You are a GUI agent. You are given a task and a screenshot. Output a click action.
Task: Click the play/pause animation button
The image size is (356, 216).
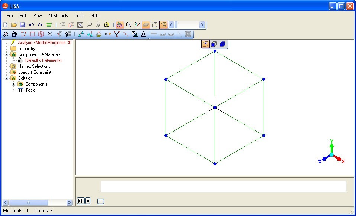81,201
